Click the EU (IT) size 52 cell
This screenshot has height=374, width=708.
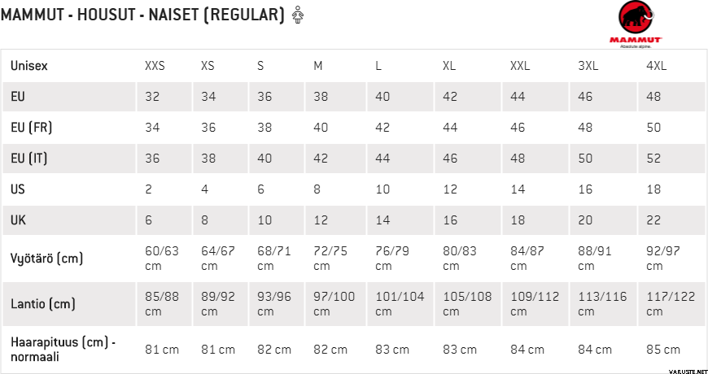point(653,159)
